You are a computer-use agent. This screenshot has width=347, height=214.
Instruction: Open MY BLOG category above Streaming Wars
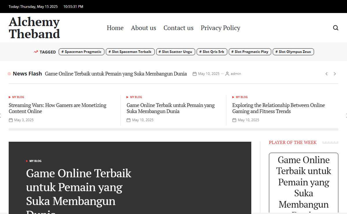tap(18, 97)
